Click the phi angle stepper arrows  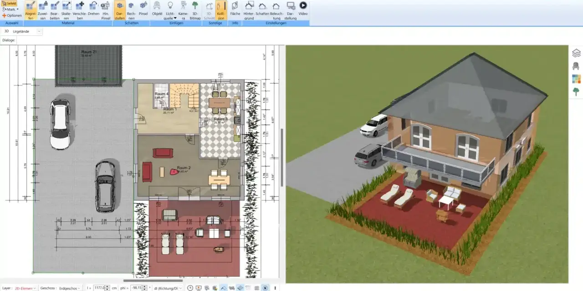[x=144, y=288]
